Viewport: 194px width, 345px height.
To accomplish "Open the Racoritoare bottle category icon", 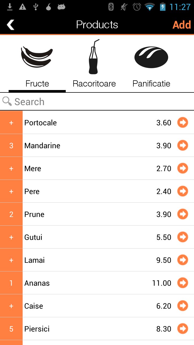I will tap(93, 57).
